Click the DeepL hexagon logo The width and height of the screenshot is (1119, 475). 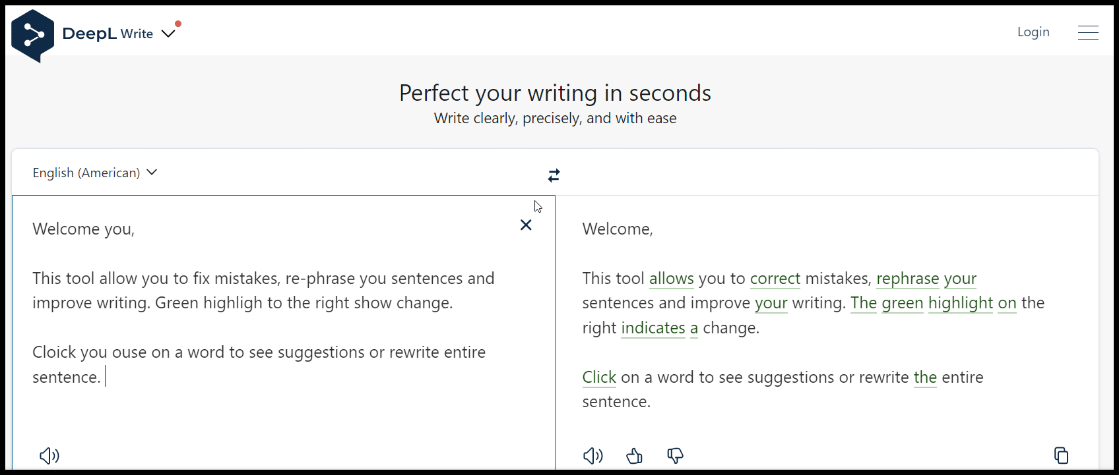tap(32, 36)
